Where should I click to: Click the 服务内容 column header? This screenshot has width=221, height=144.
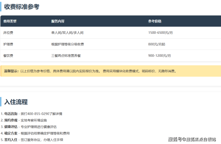click(58, 21)
